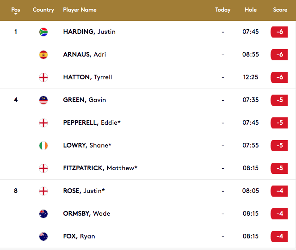Sort by Player Name header
The height and width of the screenshot is (250, 296).
80,10
